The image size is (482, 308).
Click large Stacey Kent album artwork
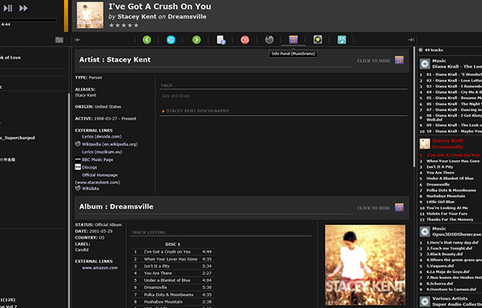pyautogui.click(x=366, y=265)
